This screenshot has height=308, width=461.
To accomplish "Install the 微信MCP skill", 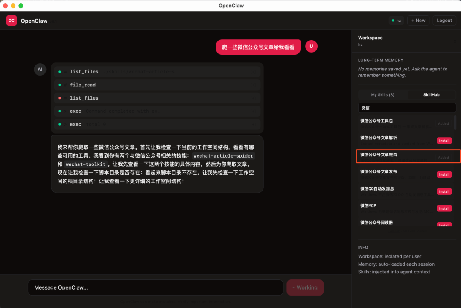I will click(x=444, y=208).
